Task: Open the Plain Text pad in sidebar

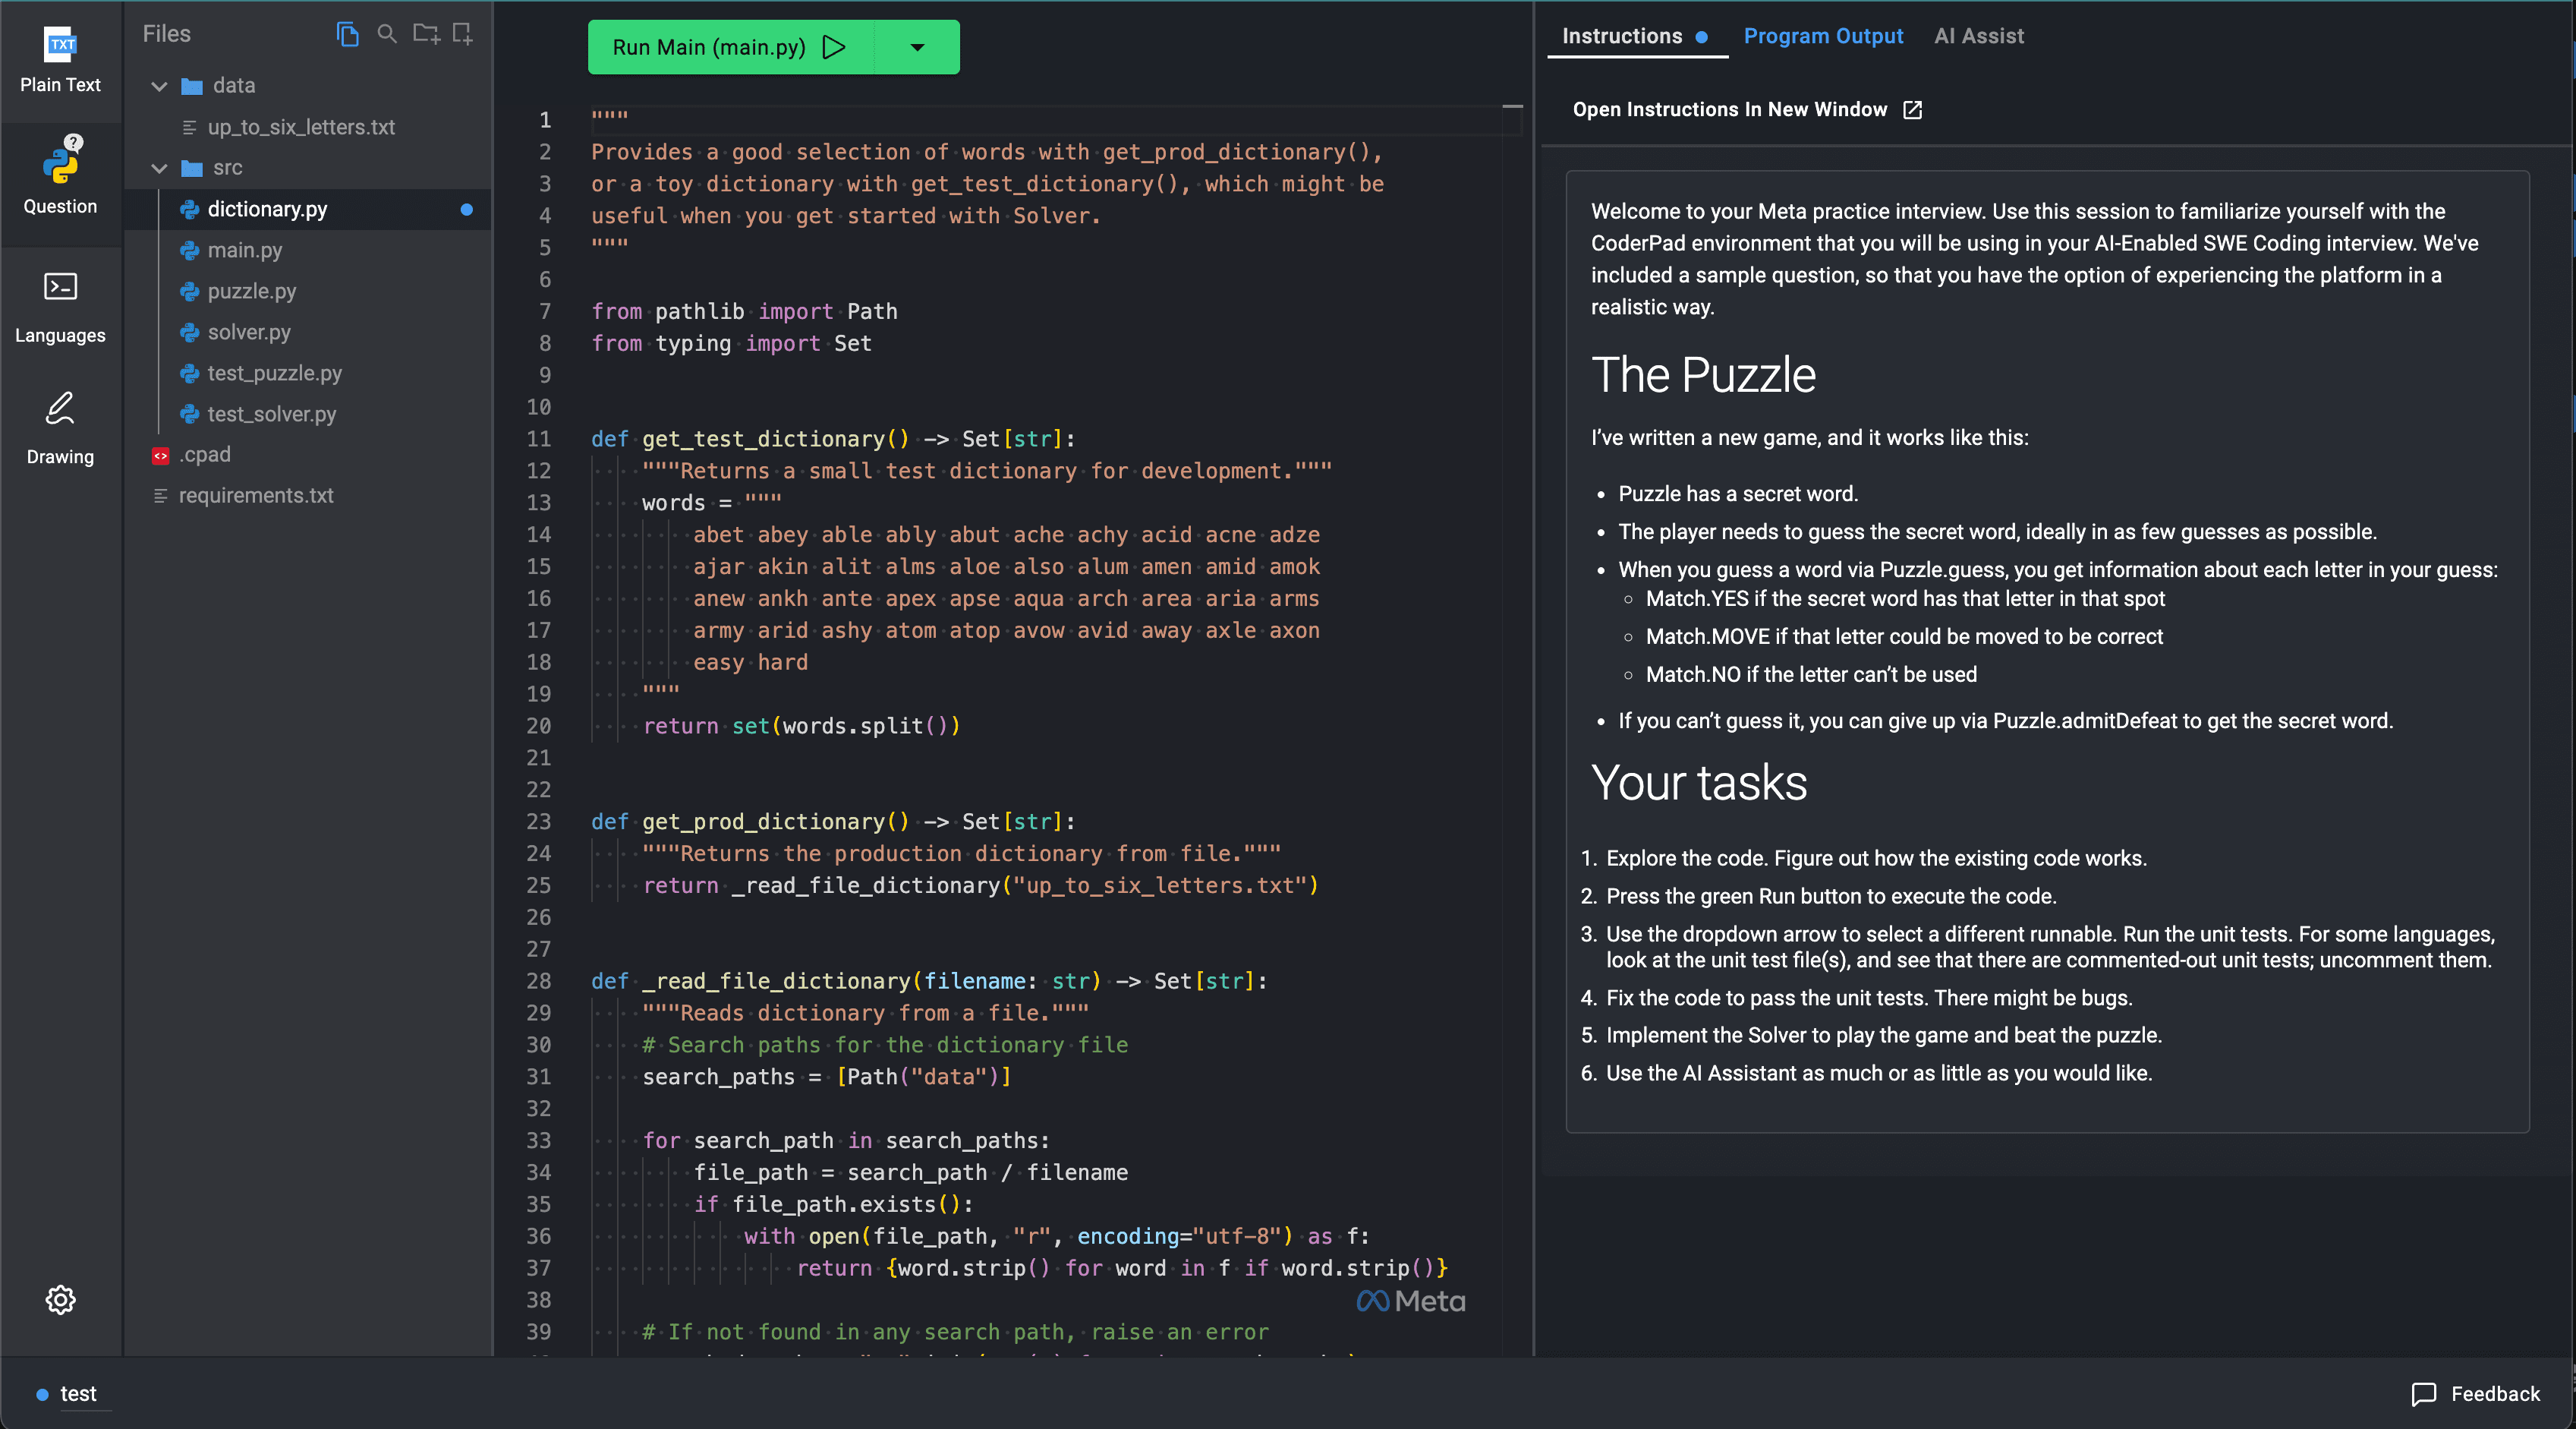Action: (60, 61)
